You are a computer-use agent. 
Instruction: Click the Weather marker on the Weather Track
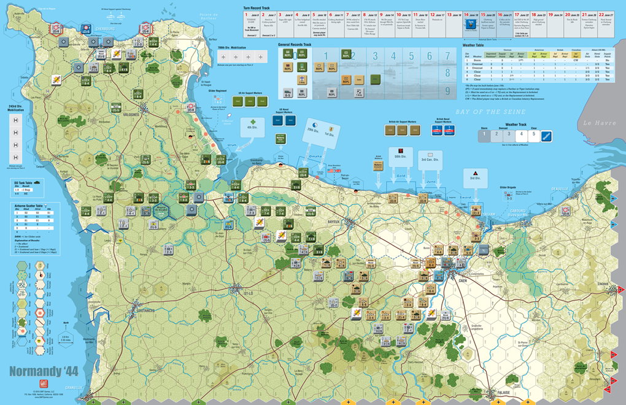(546, 136)
